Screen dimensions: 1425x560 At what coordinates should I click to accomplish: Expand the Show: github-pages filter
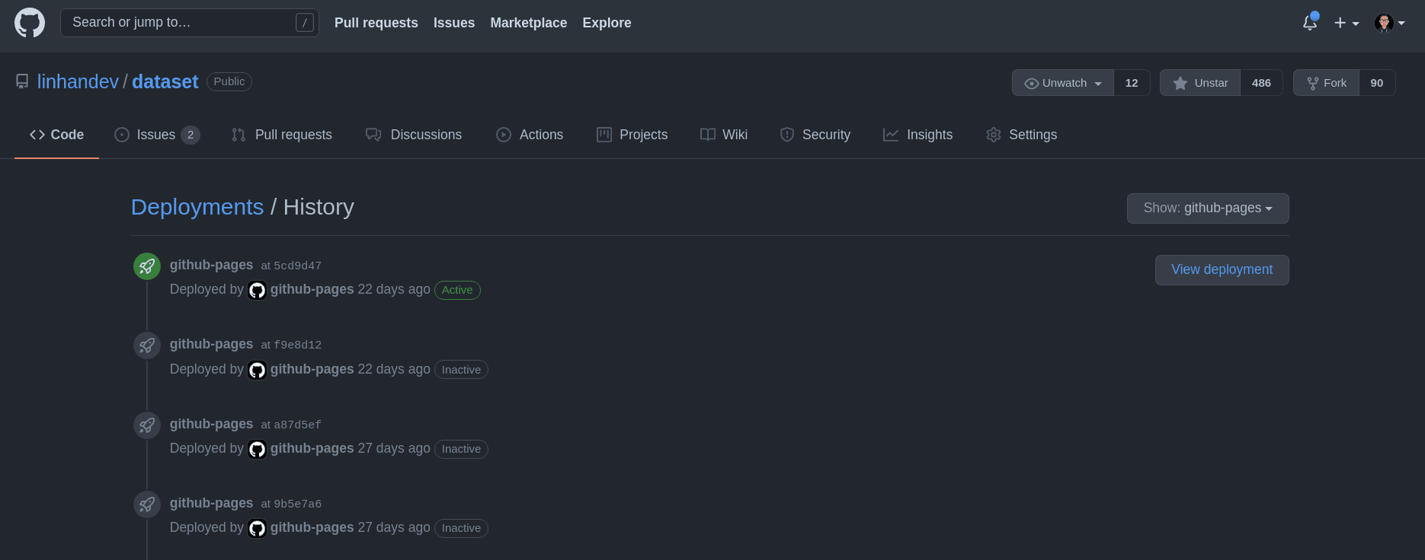click(1207, 208)
